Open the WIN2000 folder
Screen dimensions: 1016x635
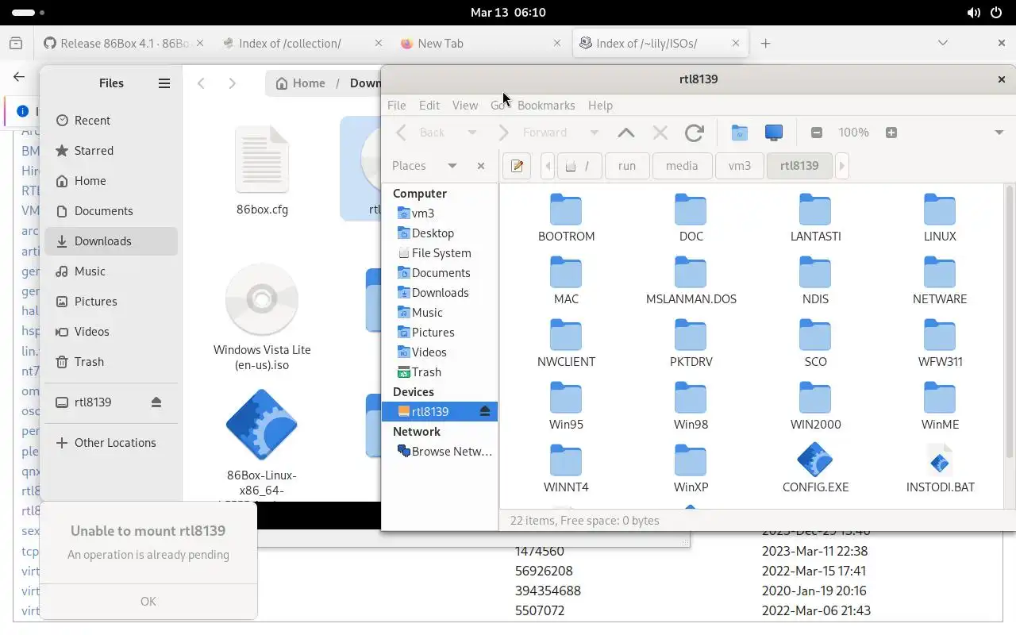click(815, 406)
